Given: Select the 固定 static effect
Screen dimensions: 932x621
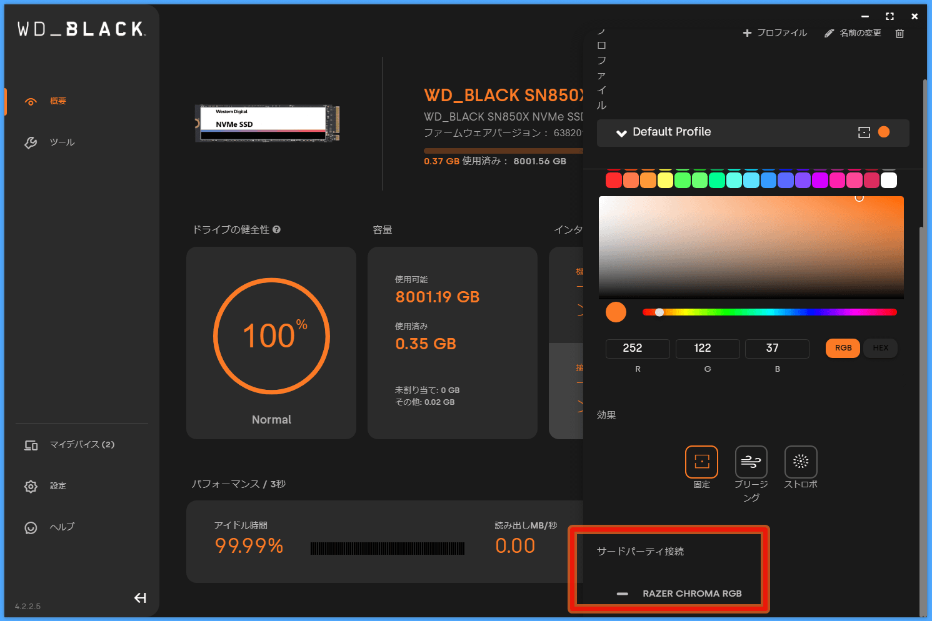Looking at the screenshot, I should click(x=701, y=462).
